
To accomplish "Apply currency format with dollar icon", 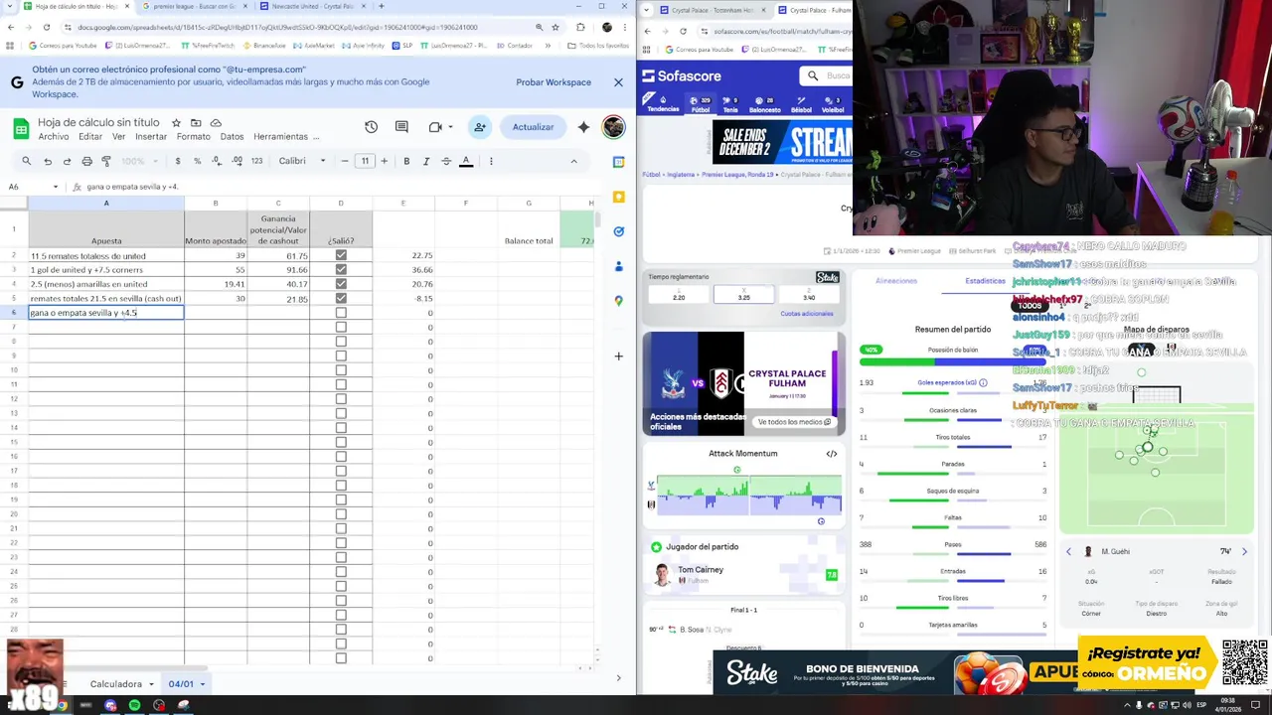I will pos(178,161).
